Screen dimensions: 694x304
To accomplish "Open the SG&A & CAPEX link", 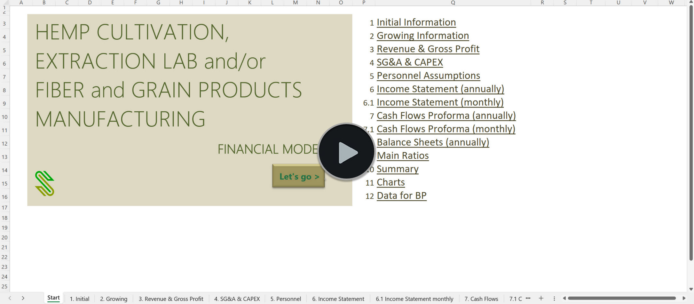I will pyautogui.click(x=410, y=62).
